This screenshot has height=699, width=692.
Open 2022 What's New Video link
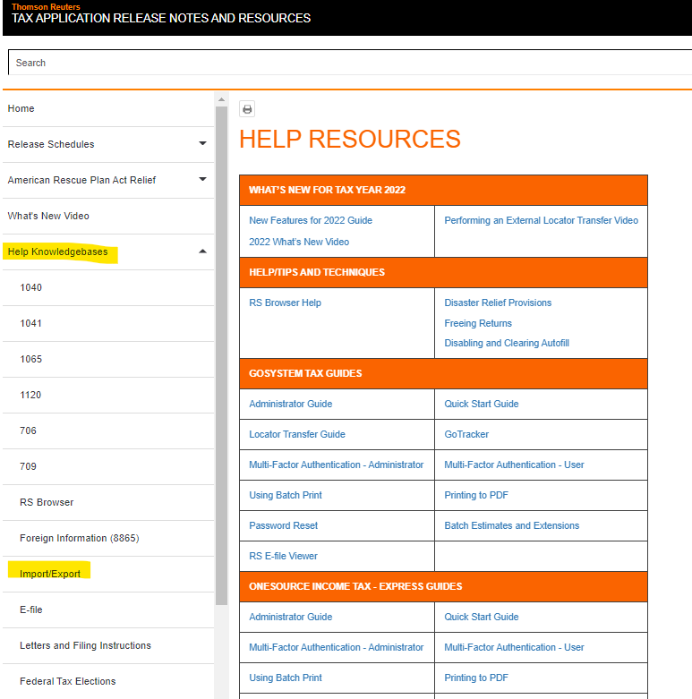pos(299,242)
